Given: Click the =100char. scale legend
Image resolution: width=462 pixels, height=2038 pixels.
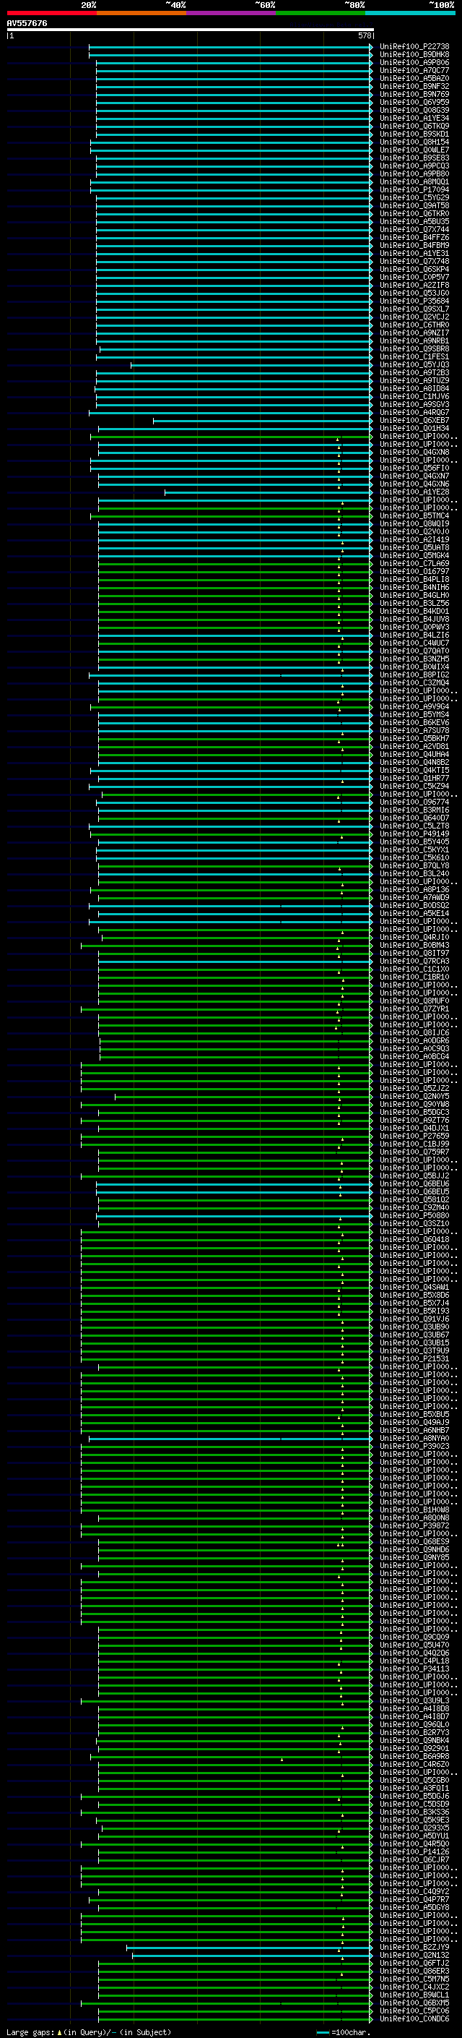Looking at the screenshot, I should pos(342,2031).
